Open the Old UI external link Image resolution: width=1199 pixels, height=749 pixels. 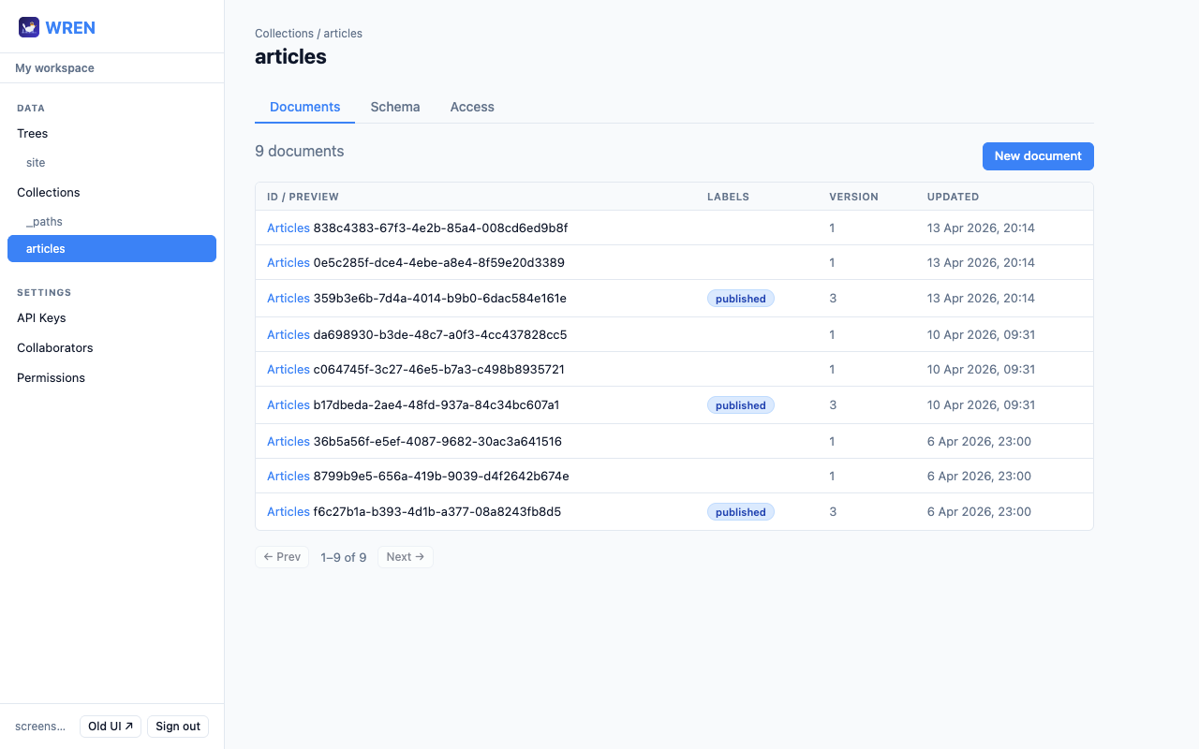point(110,727)
